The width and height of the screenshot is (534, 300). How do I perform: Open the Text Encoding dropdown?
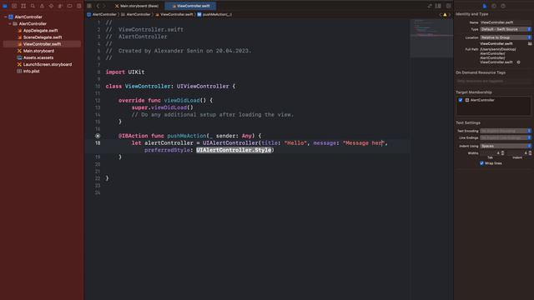click(x=506, y=131)
